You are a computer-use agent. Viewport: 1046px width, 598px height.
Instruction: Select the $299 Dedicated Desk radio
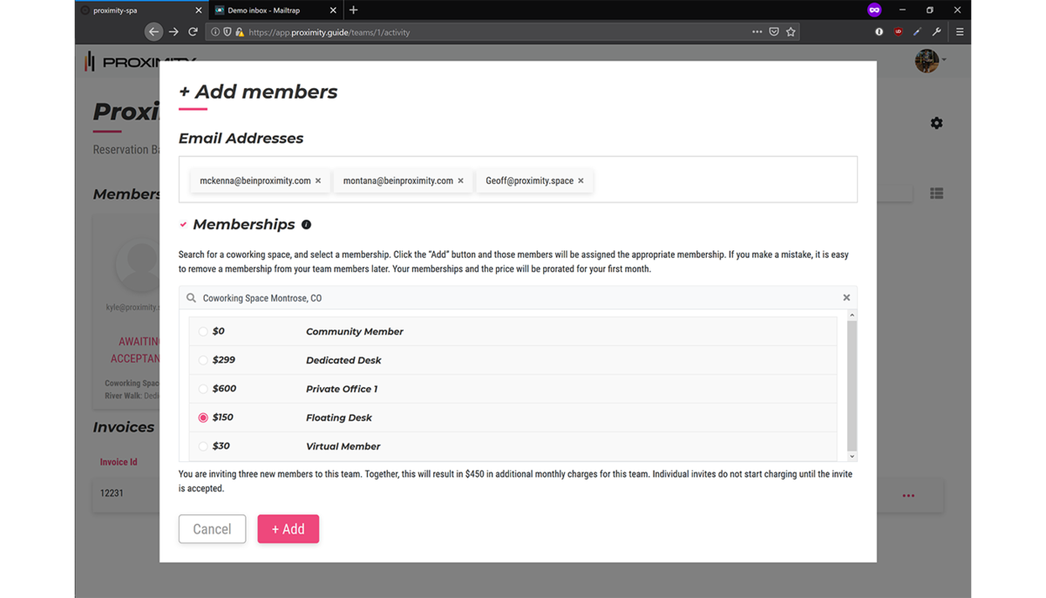203,360
